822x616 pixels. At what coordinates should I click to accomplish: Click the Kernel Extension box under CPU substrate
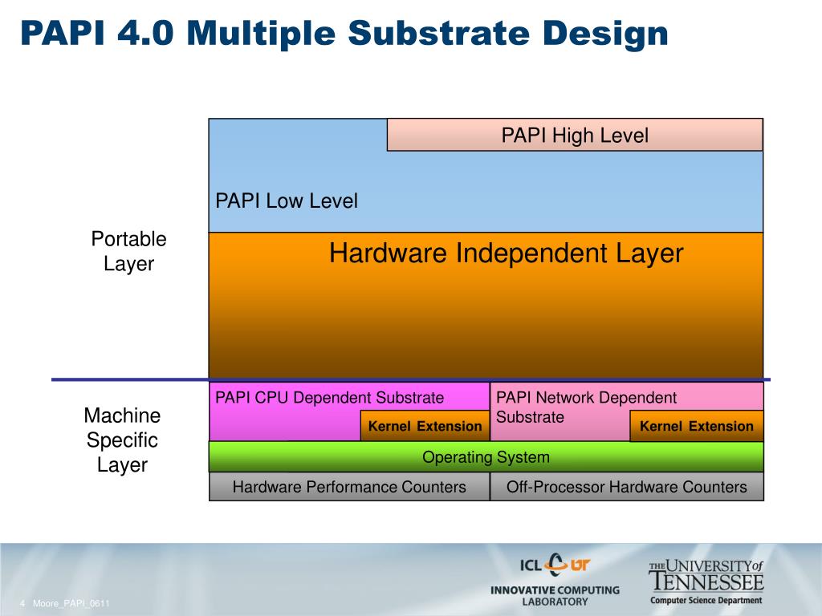point(425,426)
